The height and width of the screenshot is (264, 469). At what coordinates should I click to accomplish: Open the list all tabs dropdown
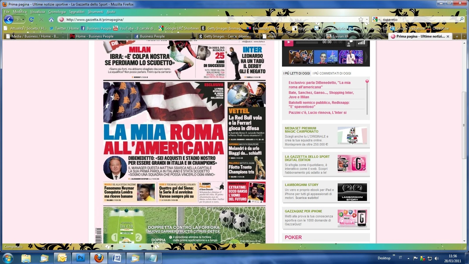coord(464,36)
